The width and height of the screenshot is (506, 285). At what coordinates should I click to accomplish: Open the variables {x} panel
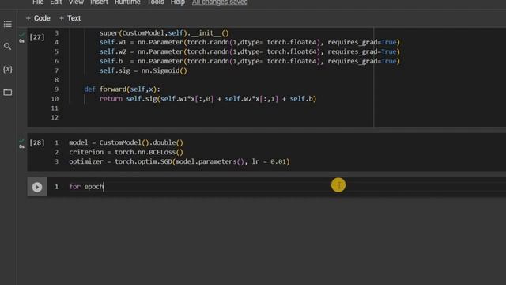tap(7, 69)
